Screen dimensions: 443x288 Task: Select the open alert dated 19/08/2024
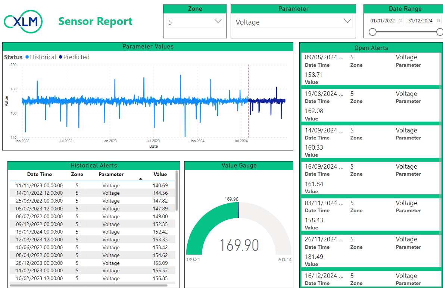371,105
